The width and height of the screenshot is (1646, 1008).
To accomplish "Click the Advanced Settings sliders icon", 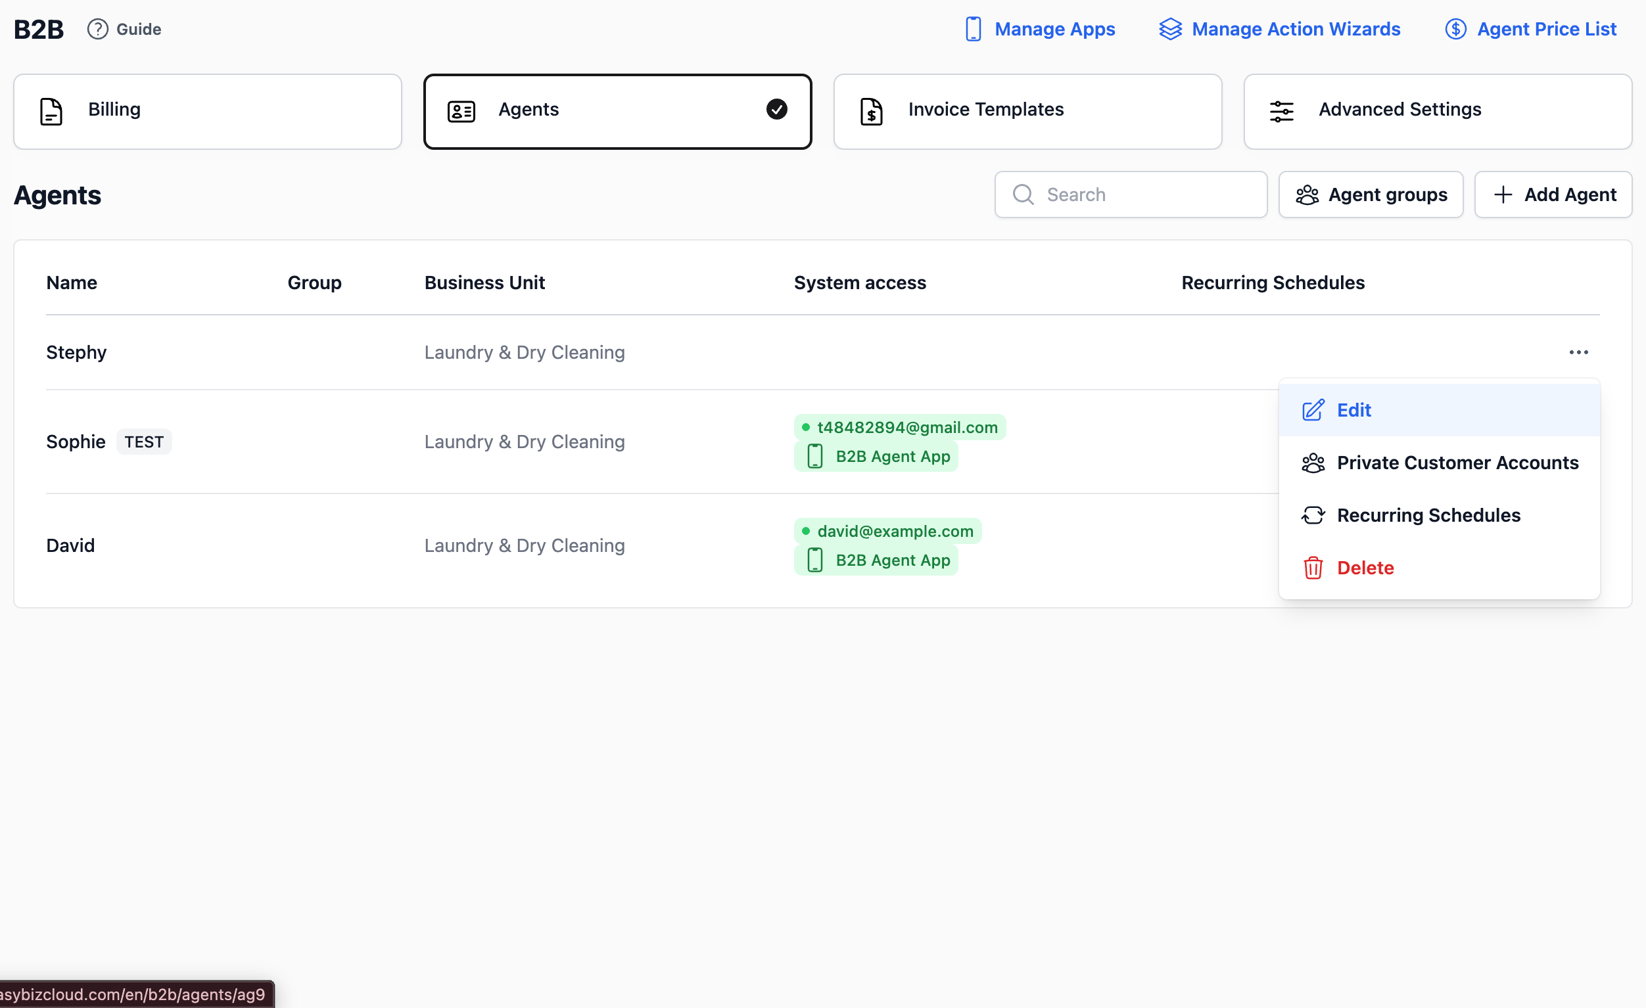I will [x=1281, y=112].
